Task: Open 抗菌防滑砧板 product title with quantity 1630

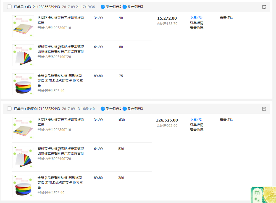Action: [61, 122]
